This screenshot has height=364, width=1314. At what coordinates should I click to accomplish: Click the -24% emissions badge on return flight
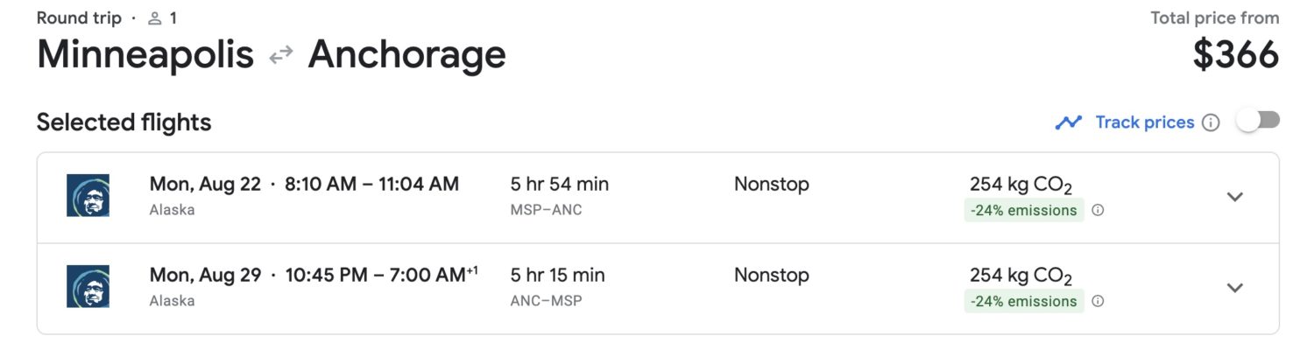point(1023,301)
